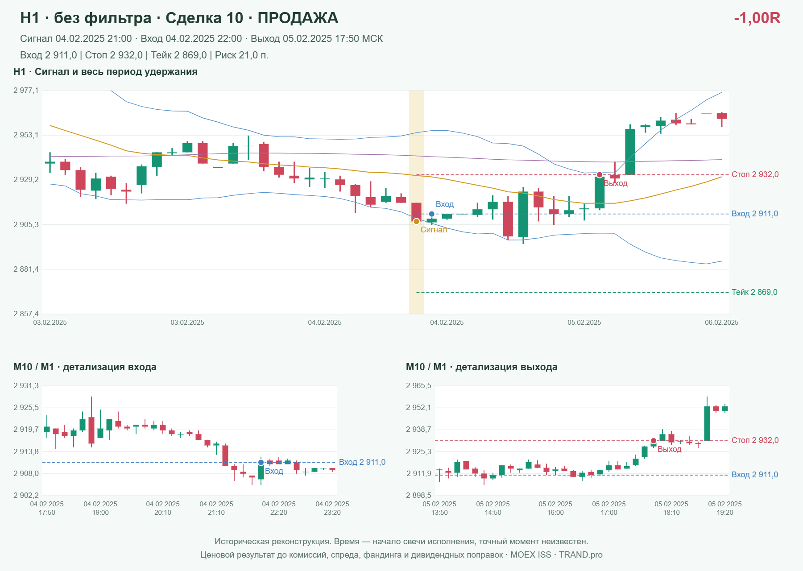Click the 04.02.2025 22:20 time axis label

pos(279,508)
